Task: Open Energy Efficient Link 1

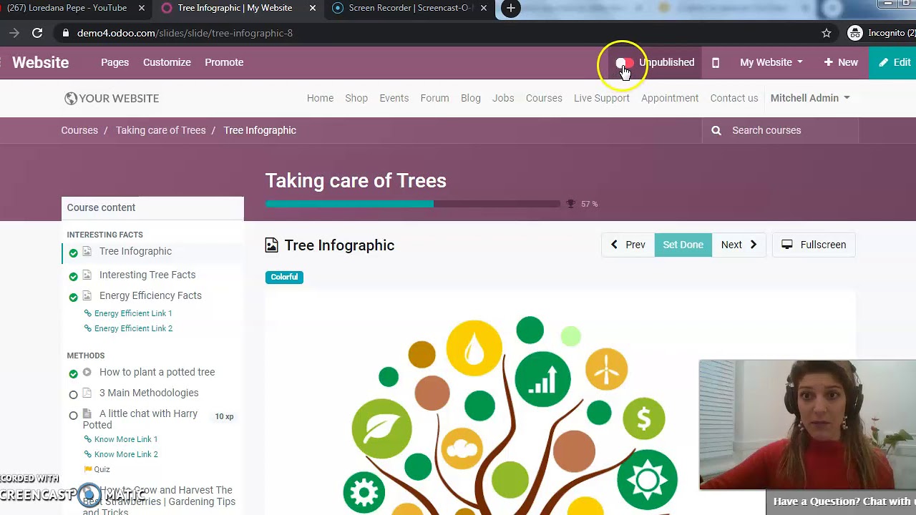Action: (133, 313)
